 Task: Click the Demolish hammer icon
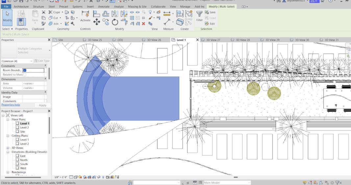tap(72, 23)
